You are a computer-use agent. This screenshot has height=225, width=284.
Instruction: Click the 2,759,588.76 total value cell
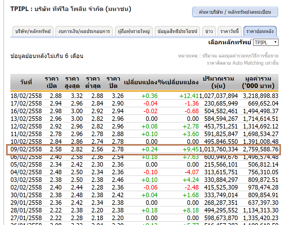click(260, 149)
